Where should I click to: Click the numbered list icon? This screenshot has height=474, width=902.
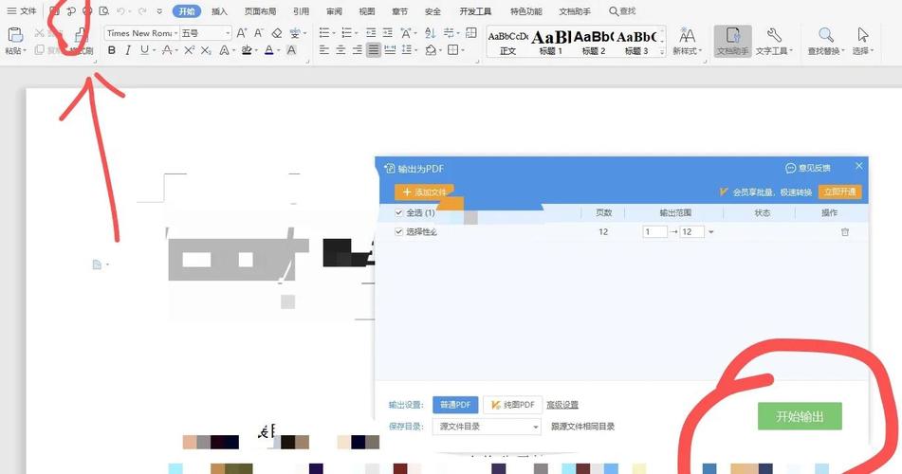(x=346, y=33)
